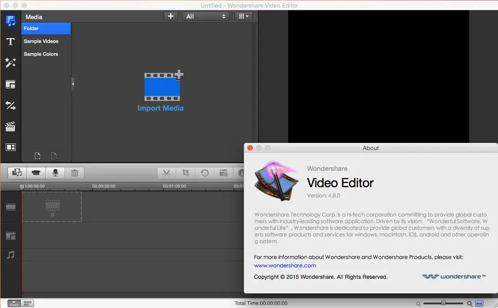
Task: Click the zoom-to-fit timeline icon
Action: pos(479,304)
